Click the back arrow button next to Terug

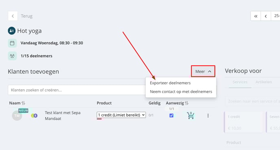pyautogui.click(x=13, y=16)
